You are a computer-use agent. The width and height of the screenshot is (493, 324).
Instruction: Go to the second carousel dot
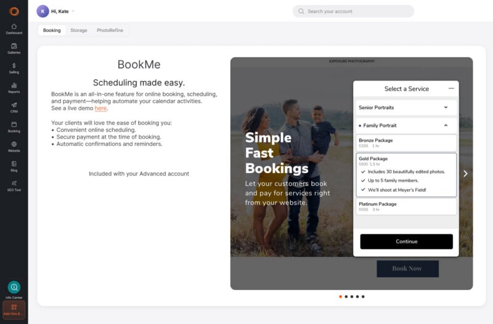[x=346, y=296]
